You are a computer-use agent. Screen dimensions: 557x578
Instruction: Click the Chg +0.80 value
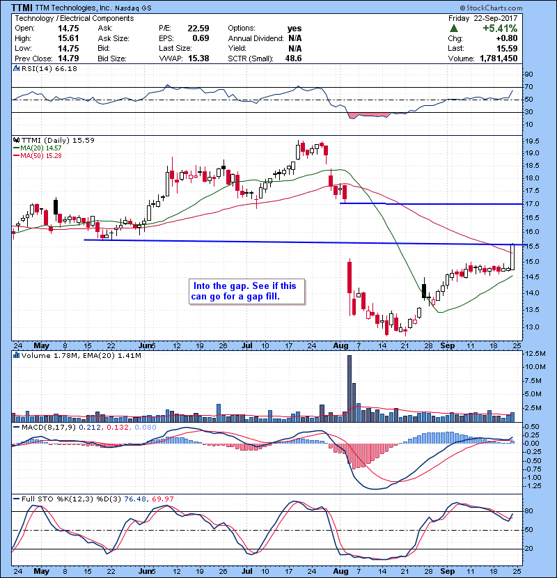pos(506,38)
